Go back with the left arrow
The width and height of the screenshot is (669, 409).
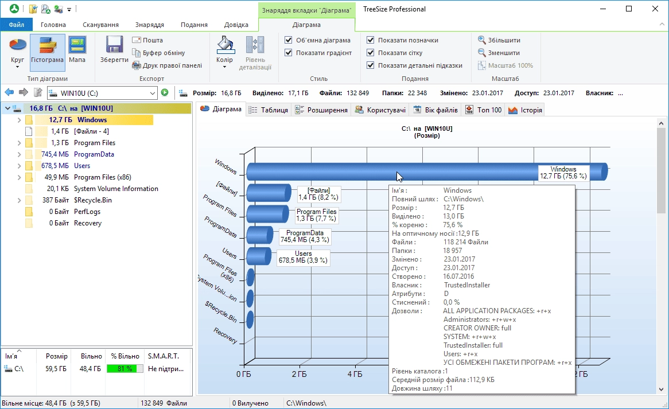coord(9,92)
